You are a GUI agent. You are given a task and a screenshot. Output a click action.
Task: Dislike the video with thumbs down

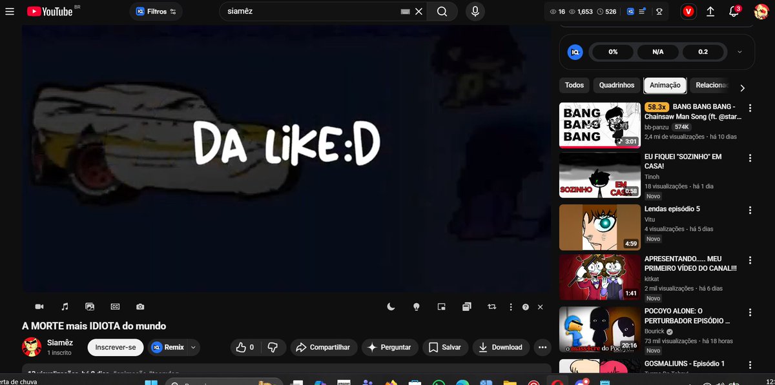pyautogui.click(x=273, y=347)
